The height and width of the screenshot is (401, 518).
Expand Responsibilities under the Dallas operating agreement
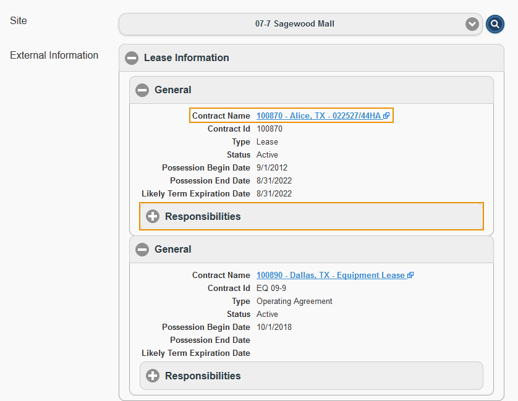(x=152, y=375)
